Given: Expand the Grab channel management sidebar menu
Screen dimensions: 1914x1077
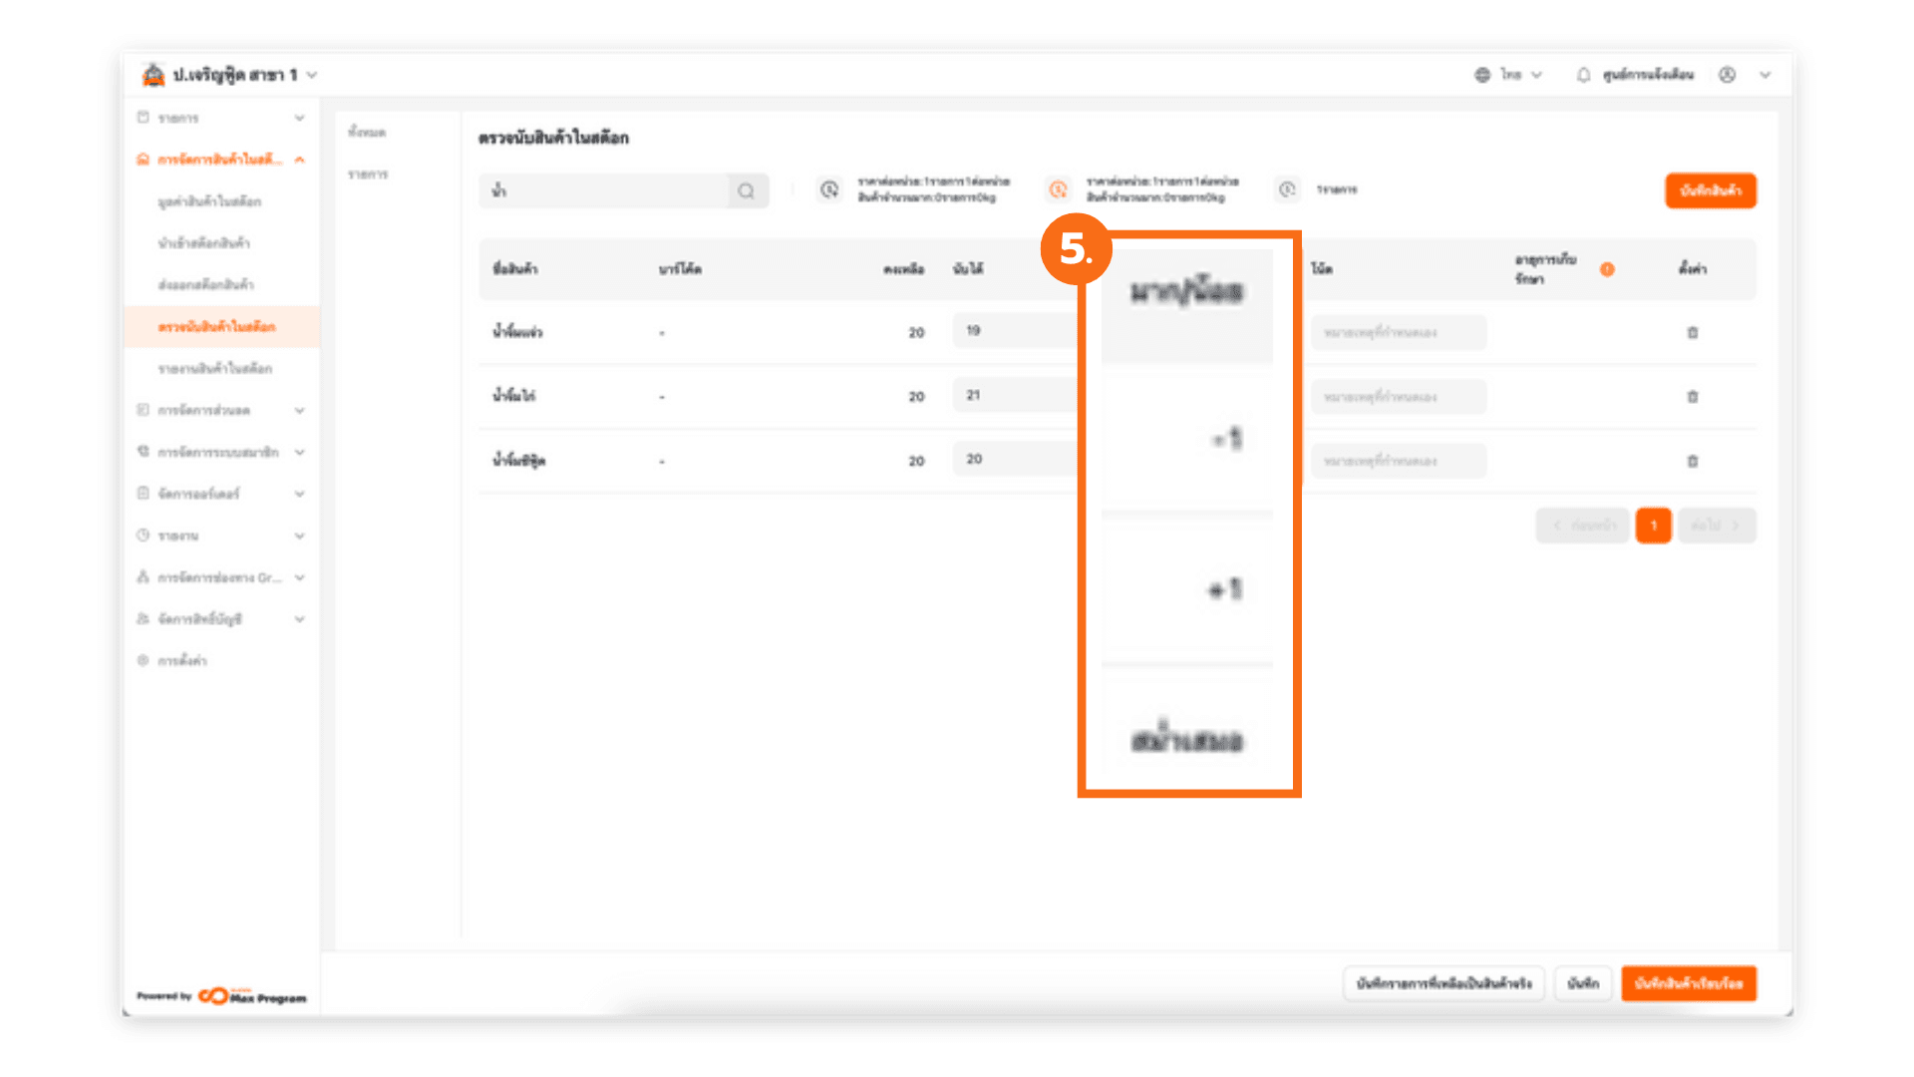Looking at the screenshot, I should click(299, 577).
